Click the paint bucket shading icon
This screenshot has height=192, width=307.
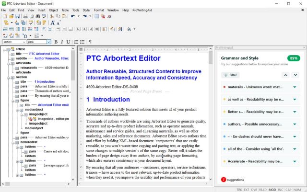click(129, 29)
